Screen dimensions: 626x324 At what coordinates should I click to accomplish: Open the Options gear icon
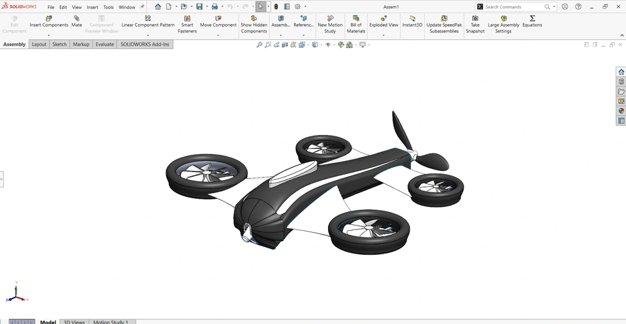pyautogui.click(x=298, y=7)
